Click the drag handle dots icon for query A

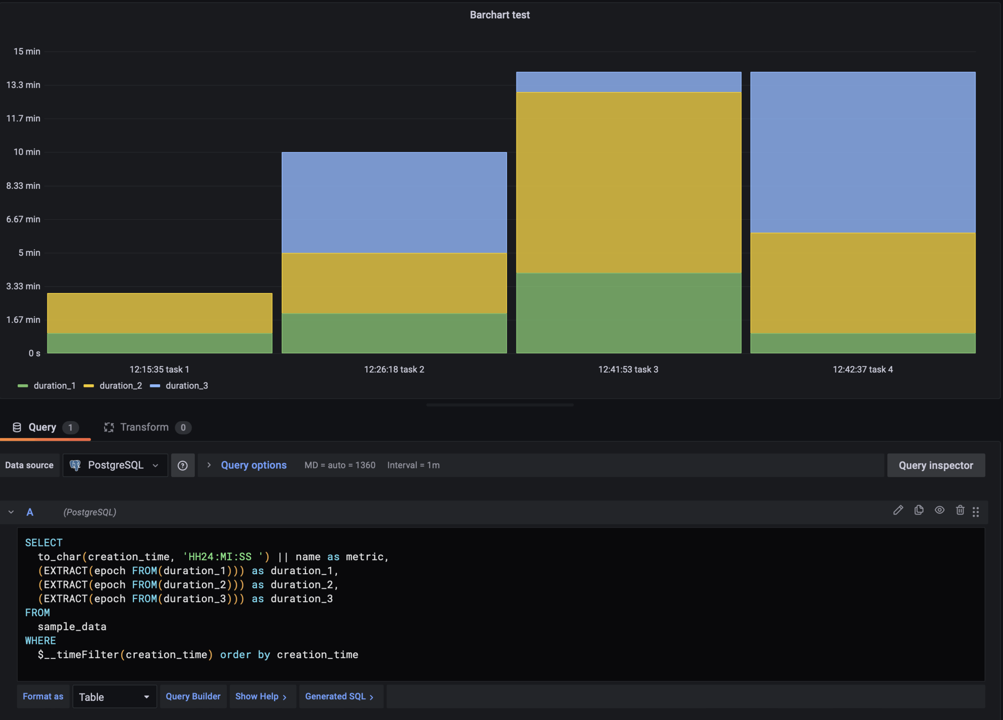point(976,512)
